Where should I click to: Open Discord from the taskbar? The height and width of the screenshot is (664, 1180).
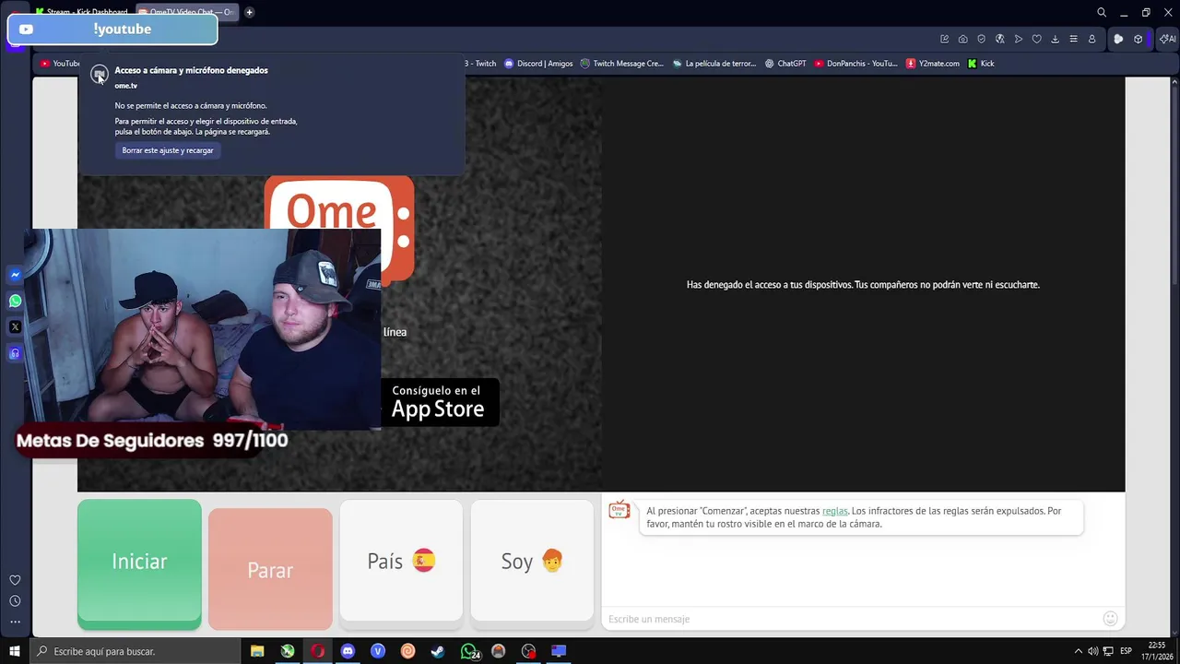(348, 651)
